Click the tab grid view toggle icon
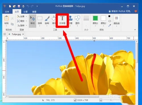142x105 pixels. (5, 34)
